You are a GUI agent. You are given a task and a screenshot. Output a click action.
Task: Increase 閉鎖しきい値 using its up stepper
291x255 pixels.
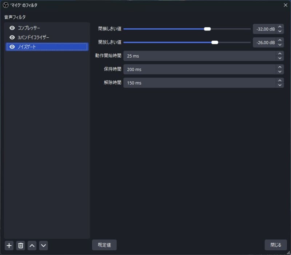pos(280,27)
